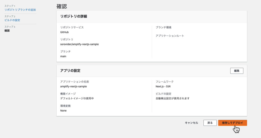
Task: Click the 確認 page heading
Action: click(62, 6)
